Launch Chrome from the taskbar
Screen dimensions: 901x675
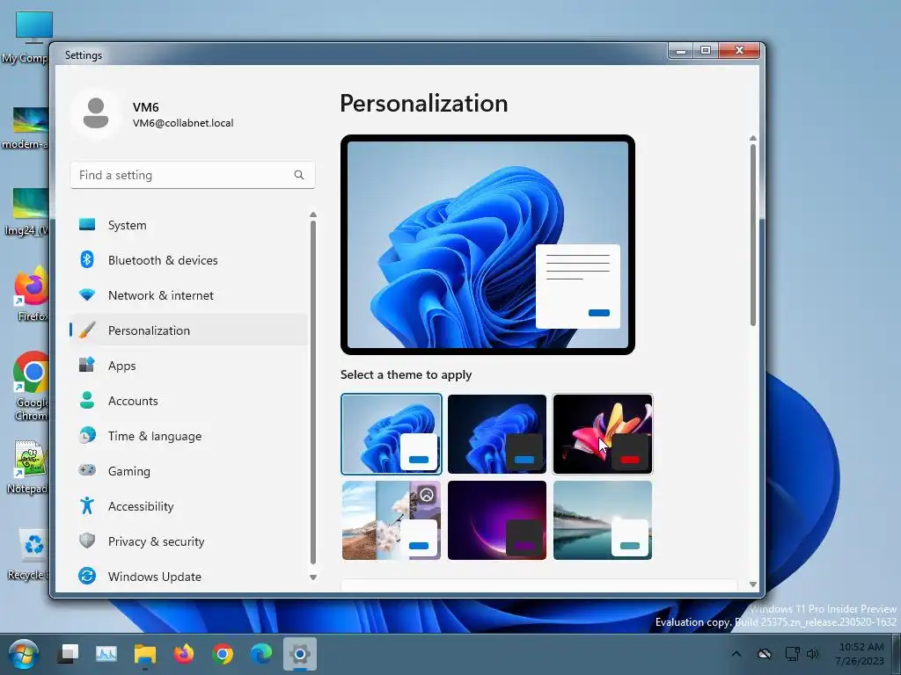pos(223,654)
